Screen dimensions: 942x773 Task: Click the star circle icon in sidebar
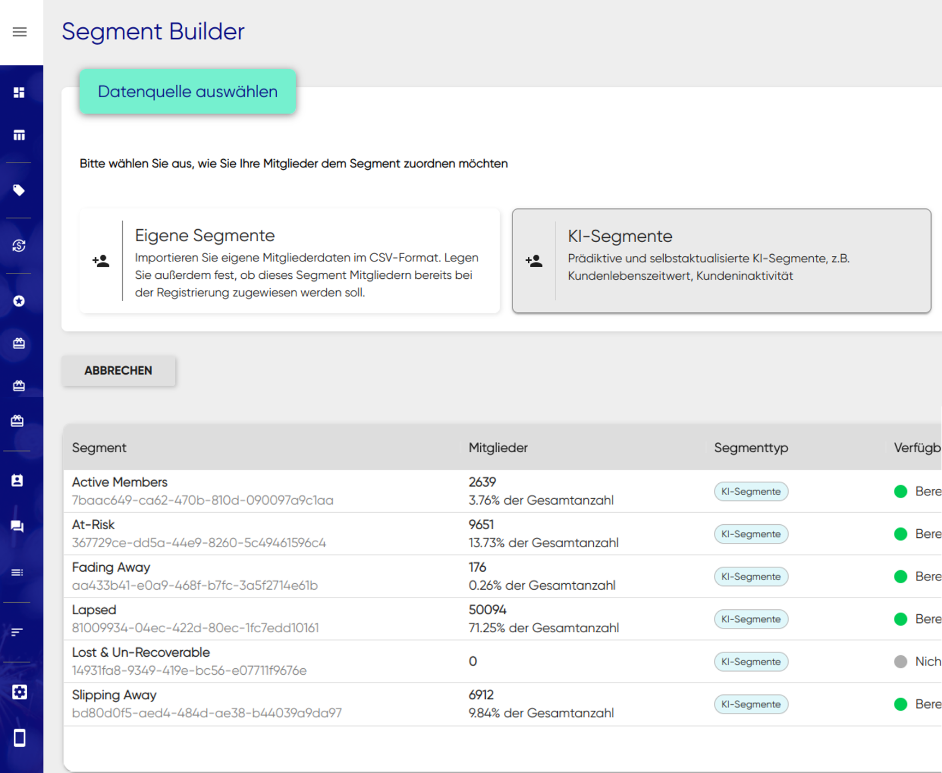point(19,301)
